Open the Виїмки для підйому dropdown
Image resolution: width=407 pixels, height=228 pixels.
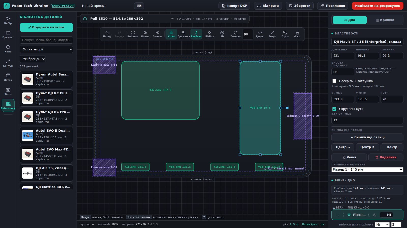382,224
